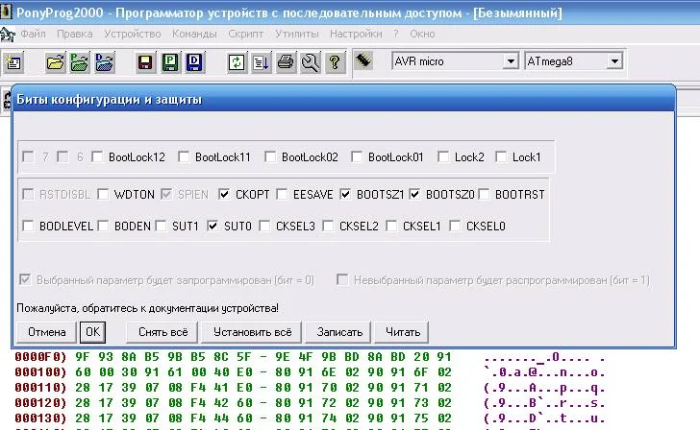Check the SUT1 fuse
The height and width of the screenshot is (430, 700).
(161, 226)
